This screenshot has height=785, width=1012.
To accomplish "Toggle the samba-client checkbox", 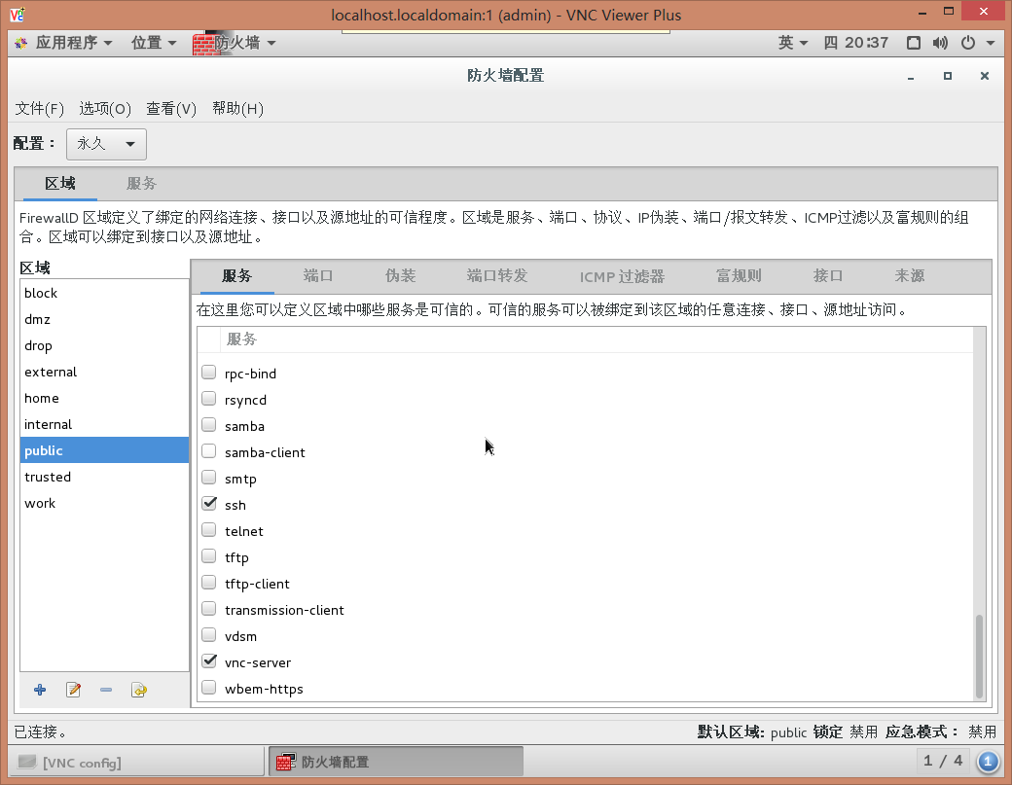I will click(208, 451).
